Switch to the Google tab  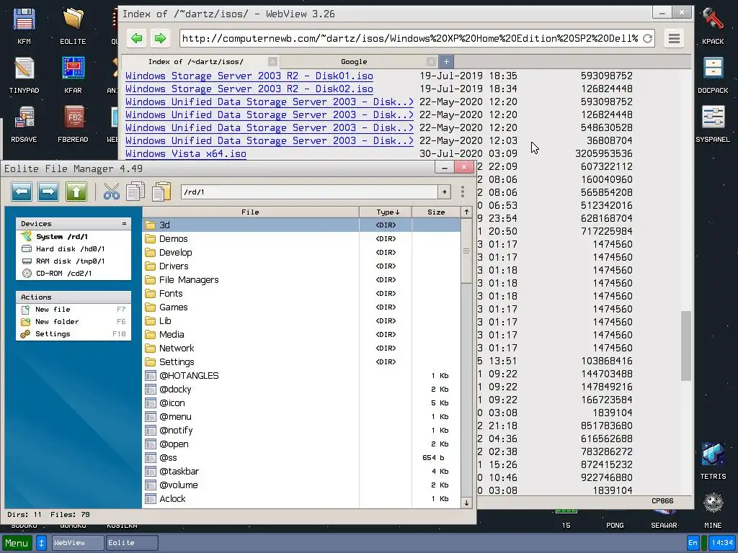[x=354, y=62]
